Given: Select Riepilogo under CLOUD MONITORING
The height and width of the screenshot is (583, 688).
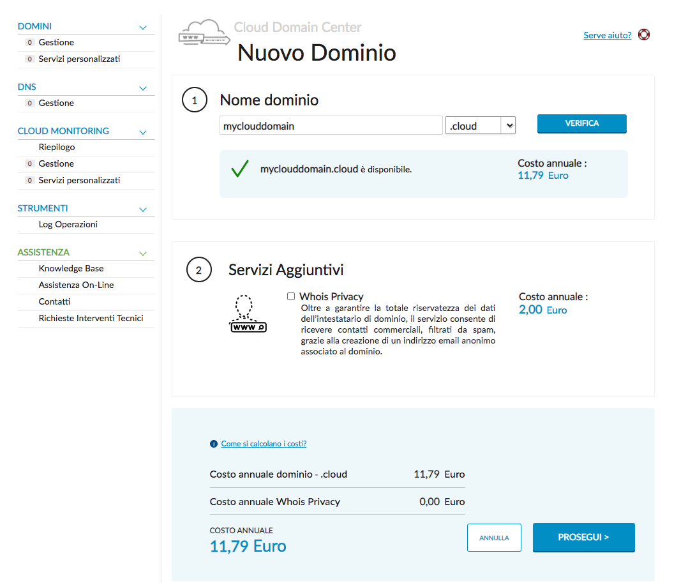Looking at the screenshot, I should point(57,147).
